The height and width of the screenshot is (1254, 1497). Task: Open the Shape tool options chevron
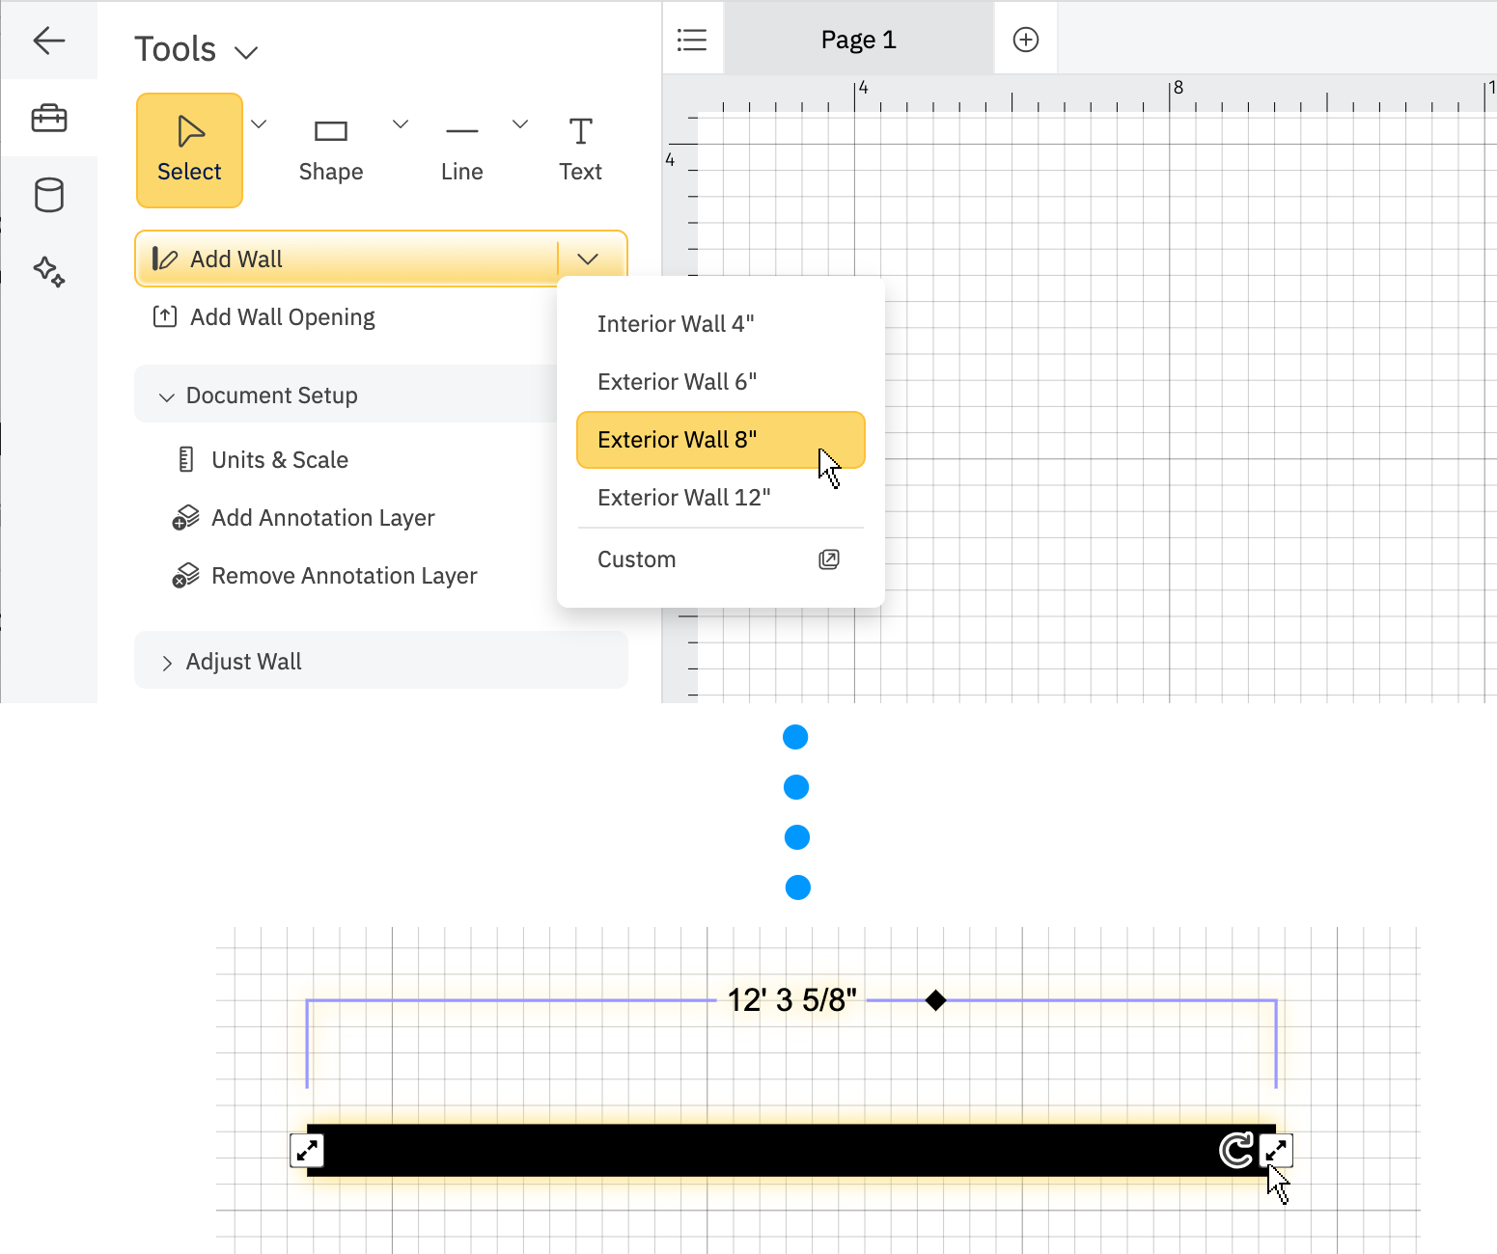pyautogui.click(x=401, y=123)
